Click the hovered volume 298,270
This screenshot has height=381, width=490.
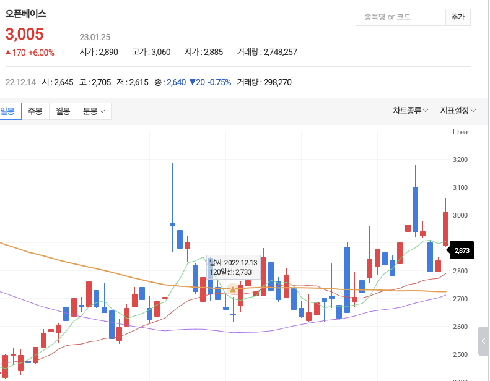point(278,82)
